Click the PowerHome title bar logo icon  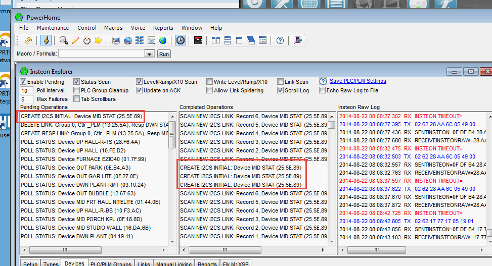19,17
